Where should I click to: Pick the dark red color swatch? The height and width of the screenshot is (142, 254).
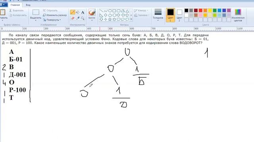[x=196, y=11]
